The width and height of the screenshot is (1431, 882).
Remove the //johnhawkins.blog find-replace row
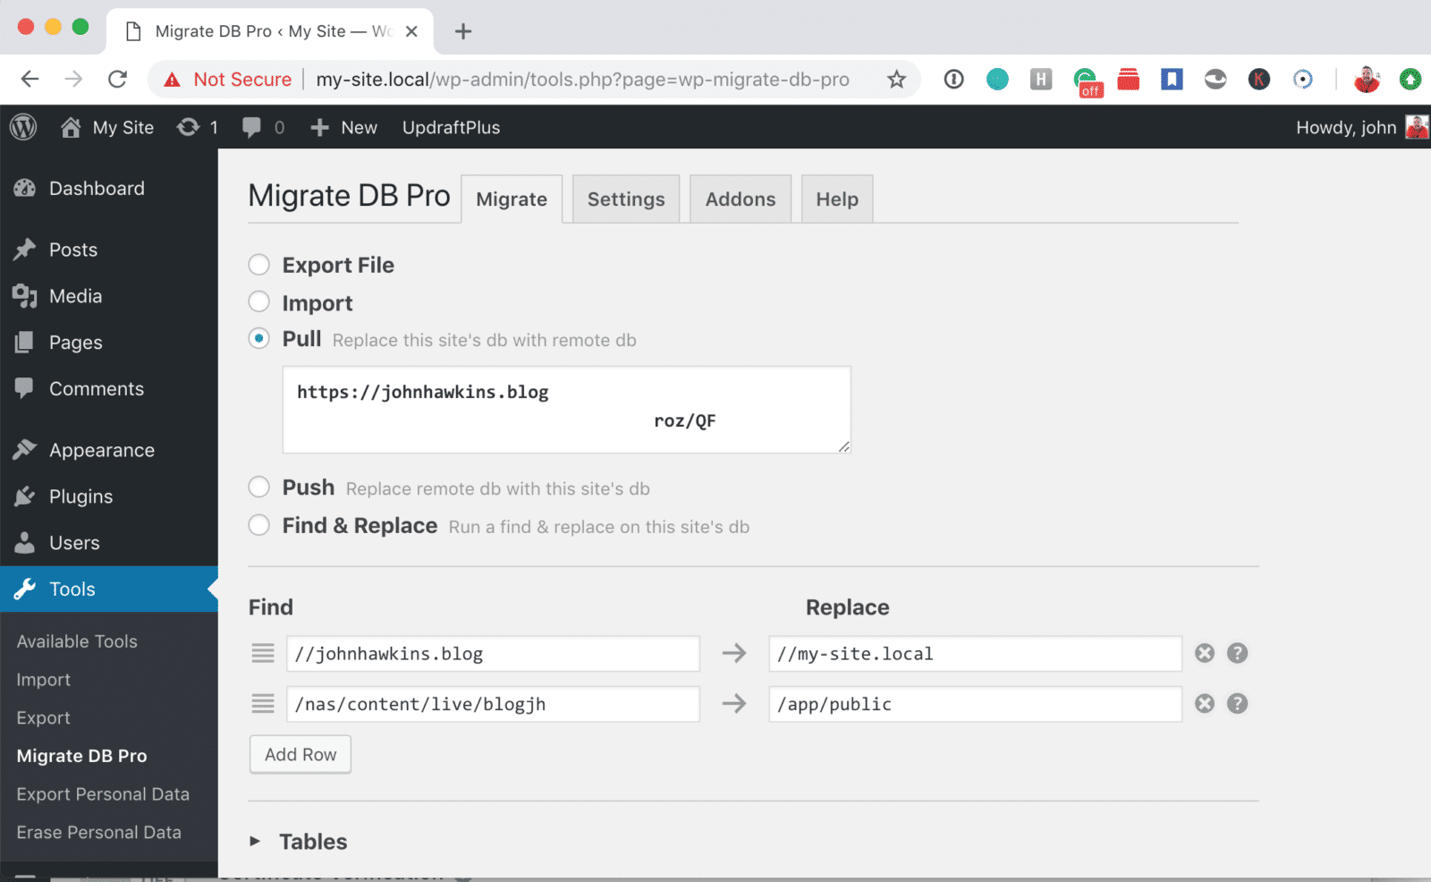[x=1205, y=653]
